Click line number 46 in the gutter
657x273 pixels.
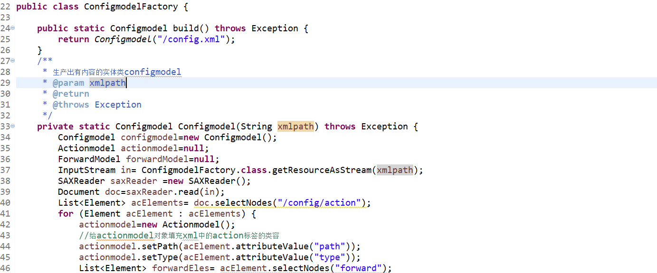click(x=5, y=268)
